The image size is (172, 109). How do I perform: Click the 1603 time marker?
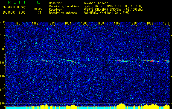(x=51, y=23)
